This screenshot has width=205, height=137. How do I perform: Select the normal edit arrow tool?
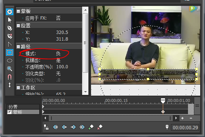(x=10, y=20)
